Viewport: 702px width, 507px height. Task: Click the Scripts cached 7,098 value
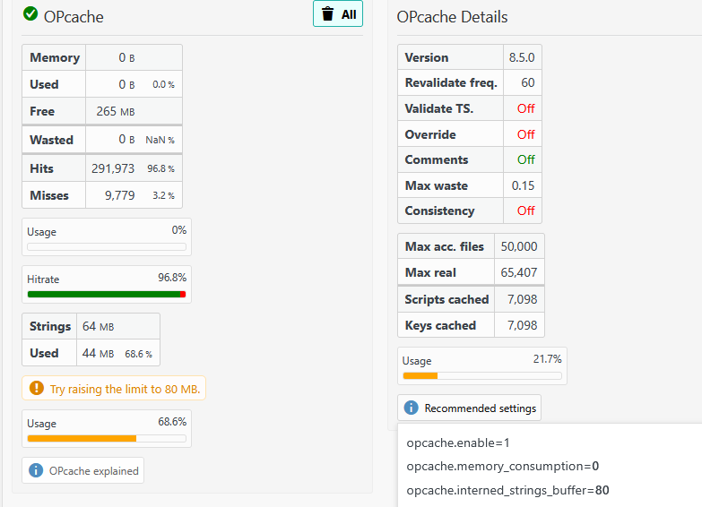522,299
